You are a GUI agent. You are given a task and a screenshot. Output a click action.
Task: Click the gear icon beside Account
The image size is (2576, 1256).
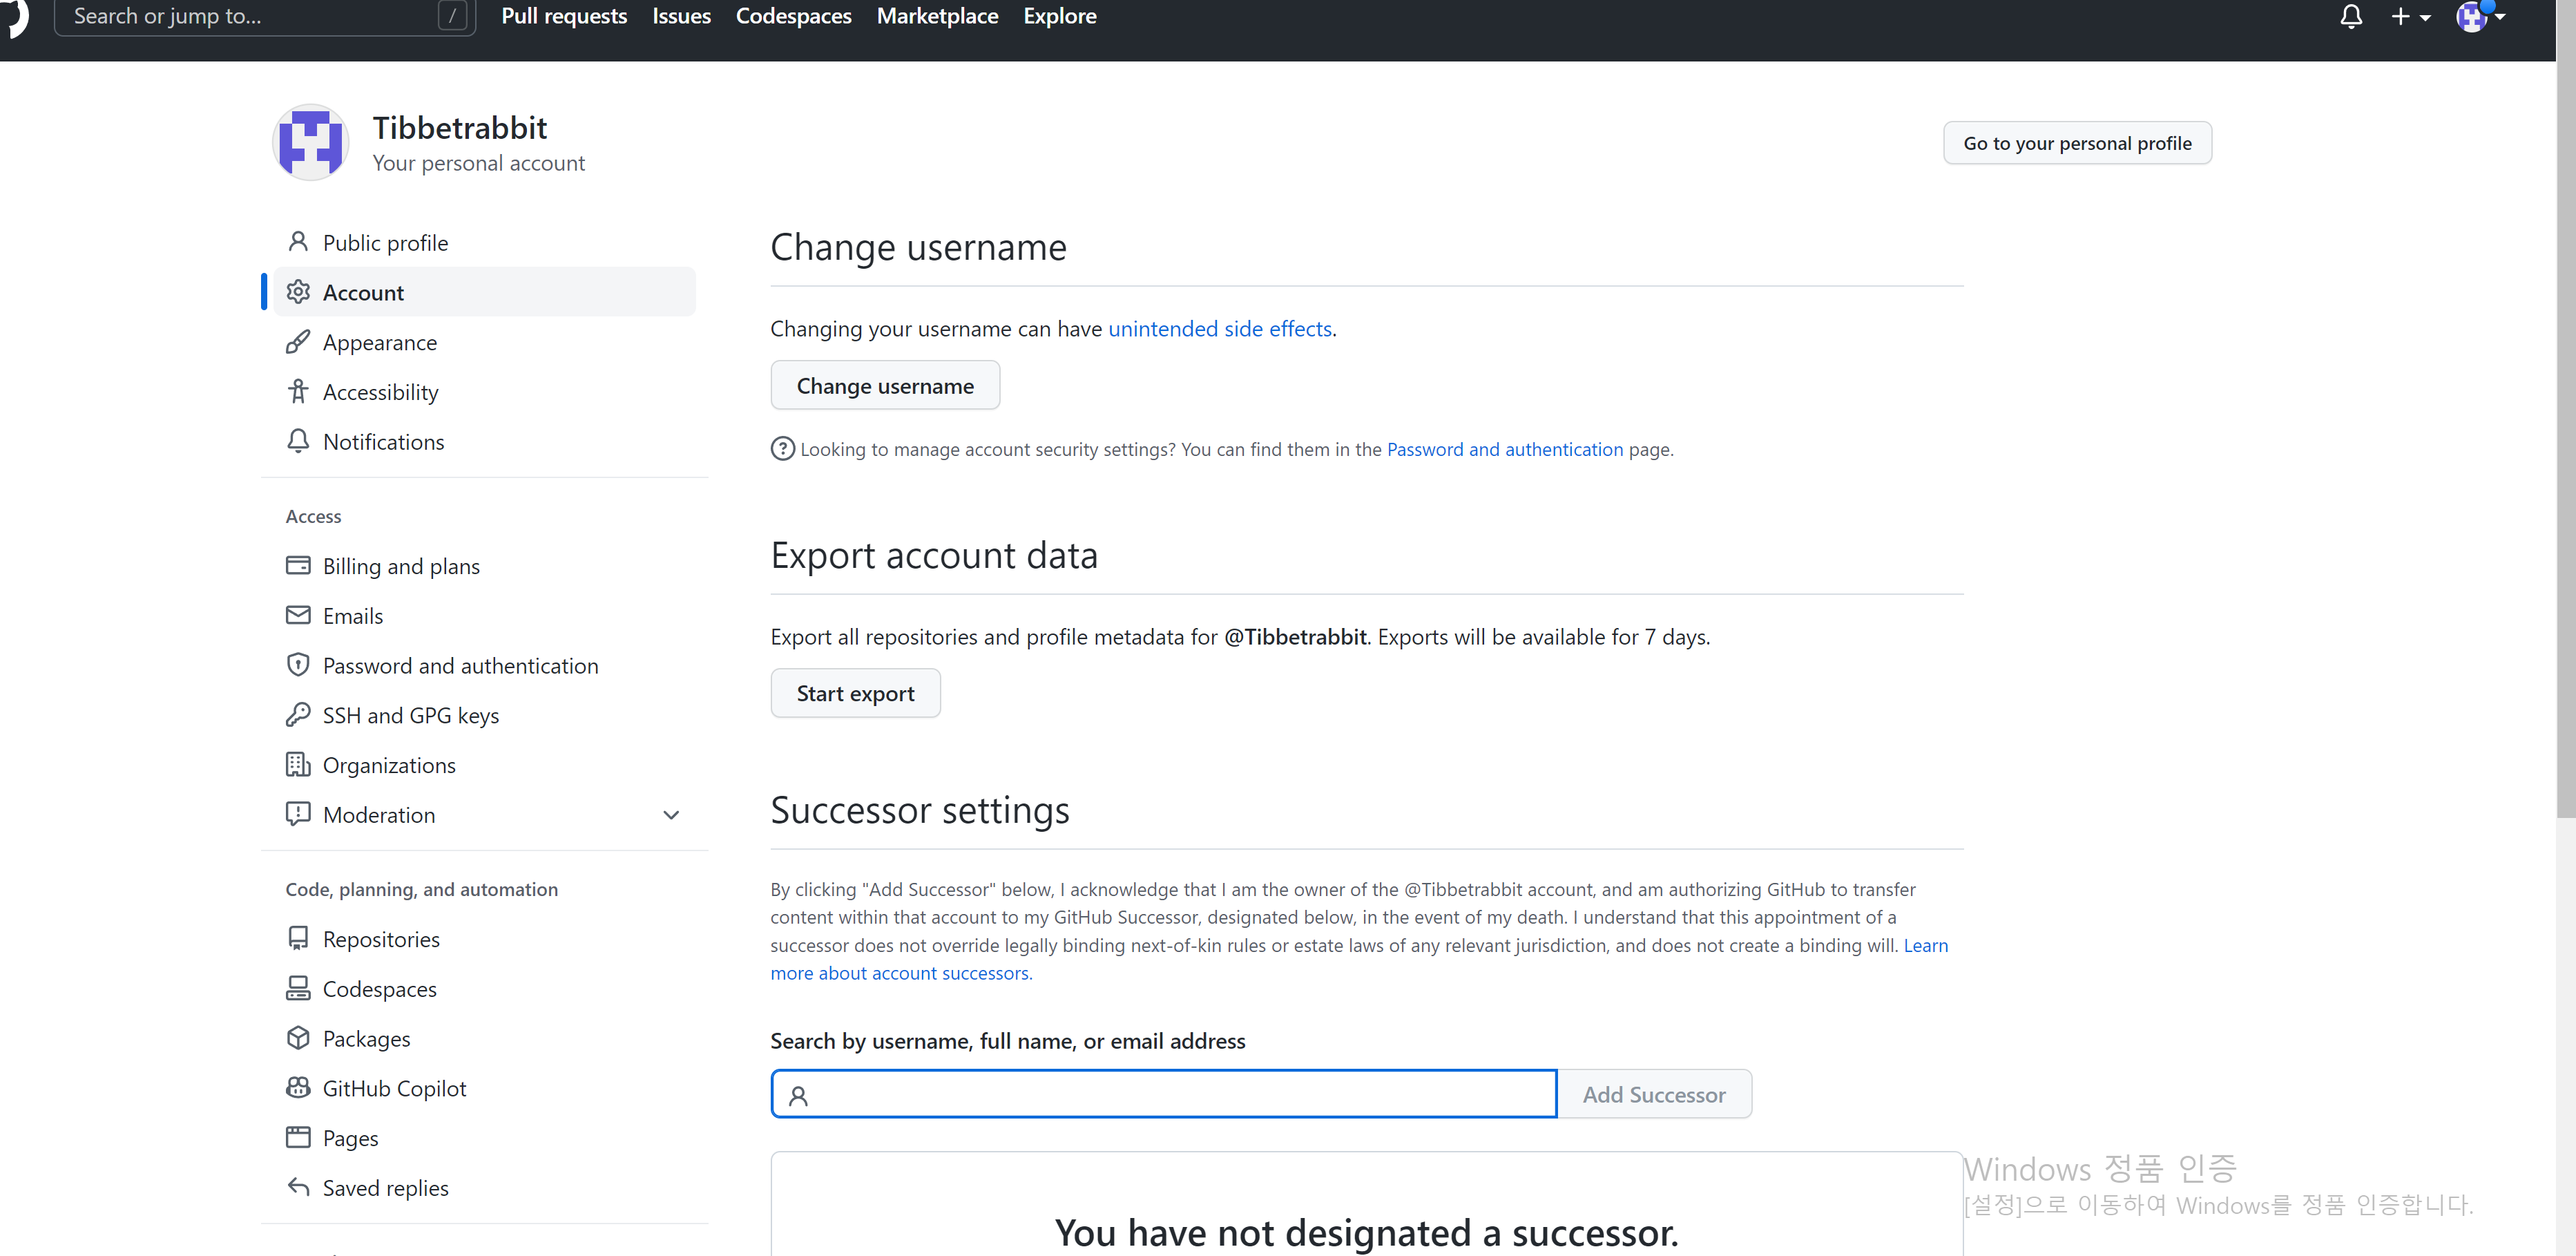coord(298,292)
